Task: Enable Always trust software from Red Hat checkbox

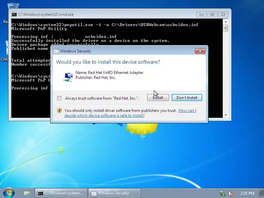Action: (59, 98)
